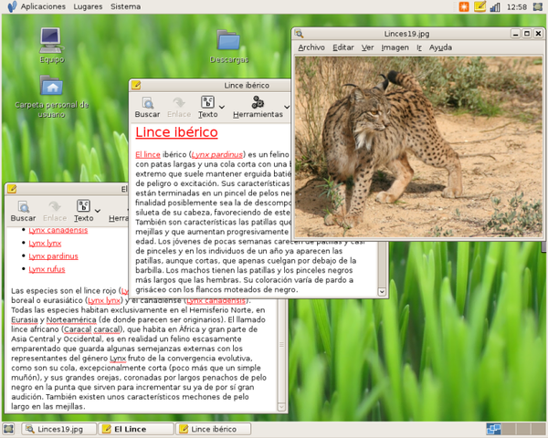Click note icon in El Lince title bar

pos(12,189)
